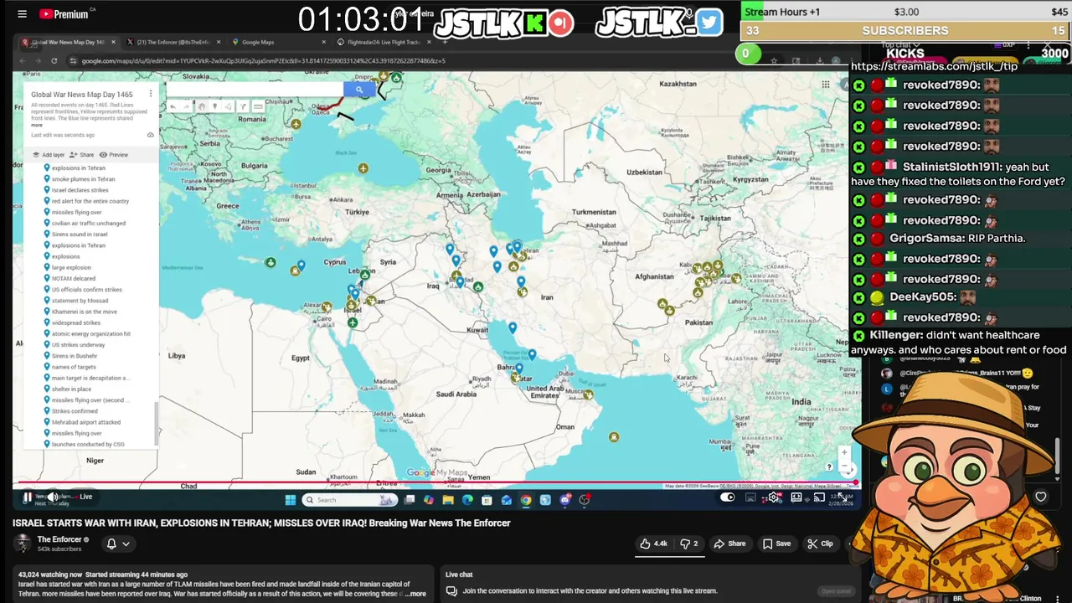The image size is (1072, 603).
Task: Bookmark page with the star icon
Action: pyautogui.click(x=774, y=60)
